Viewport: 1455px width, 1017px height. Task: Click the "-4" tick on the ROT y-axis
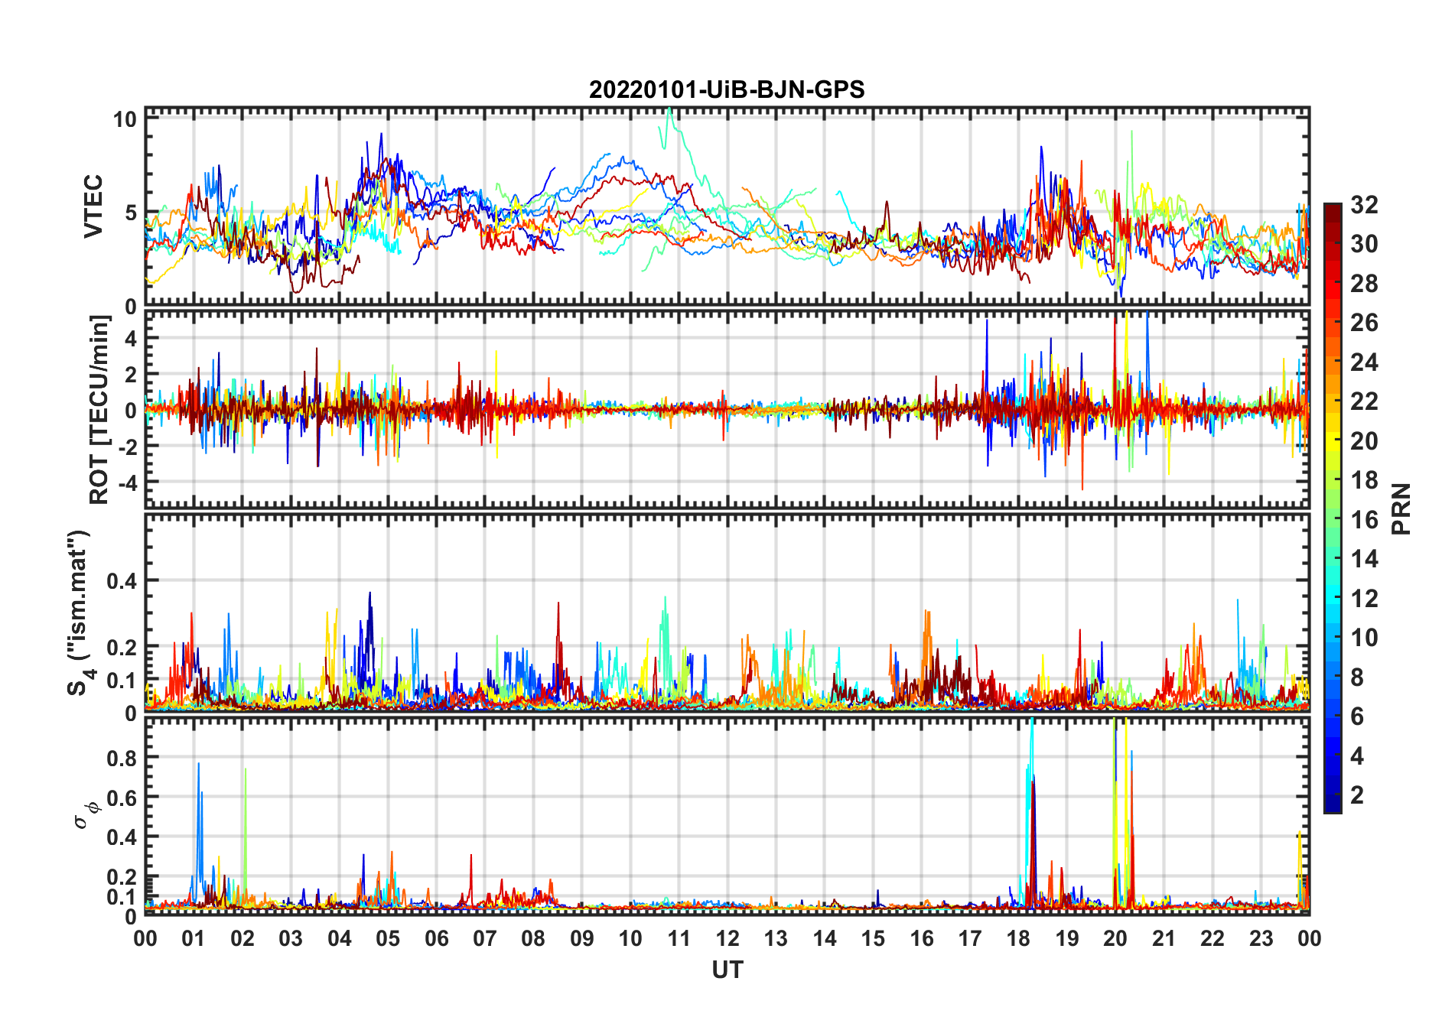point(126,482)
